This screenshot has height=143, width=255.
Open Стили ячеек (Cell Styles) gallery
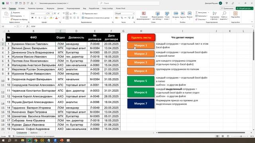pyautogui.click(x=167, y=16)
